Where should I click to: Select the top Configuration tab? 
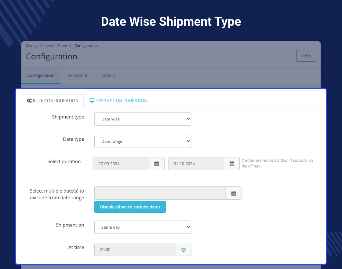pyautogui.click(x=41, y=75)
